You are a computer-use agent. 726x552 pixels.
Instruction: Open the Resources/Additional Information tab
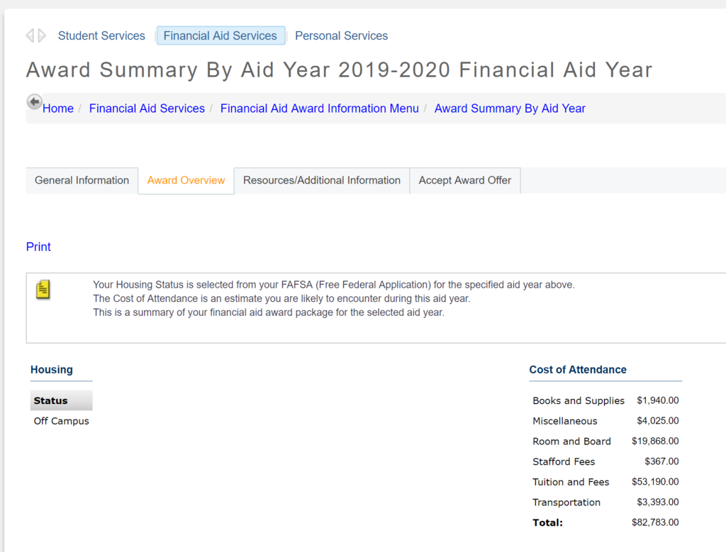tap(322, 180)
